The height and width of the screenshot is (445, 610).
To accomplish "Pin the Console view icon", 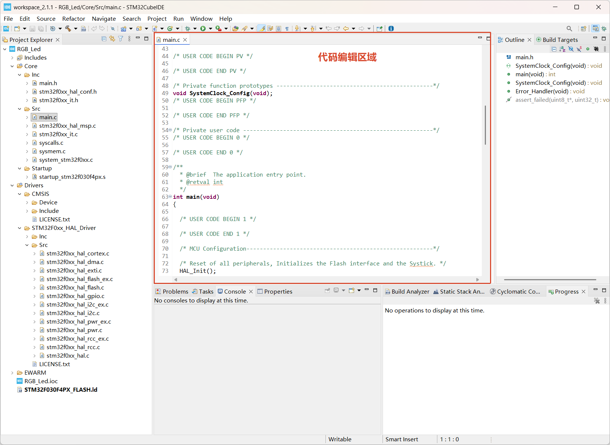I will 327,291.
